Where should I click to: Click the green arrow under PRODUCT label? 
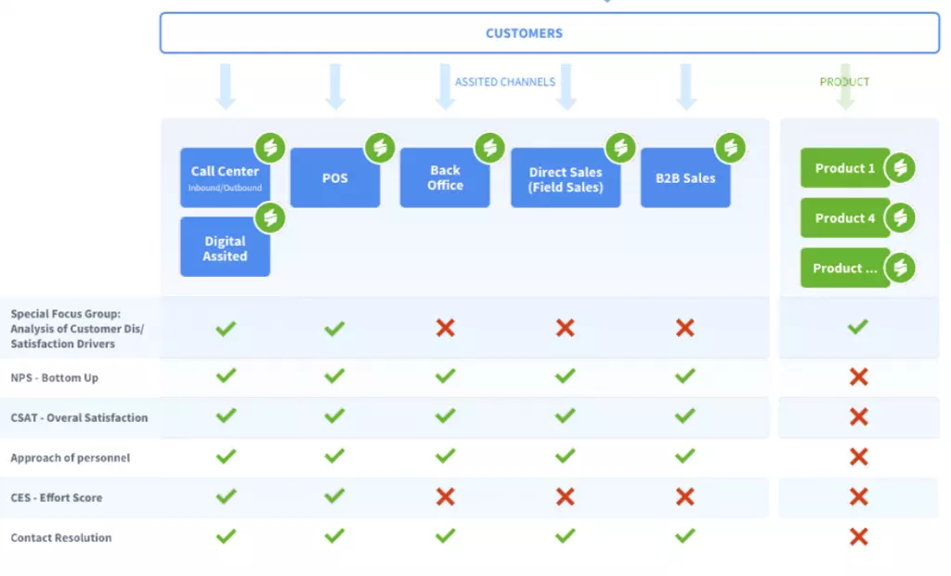(845, 86)
